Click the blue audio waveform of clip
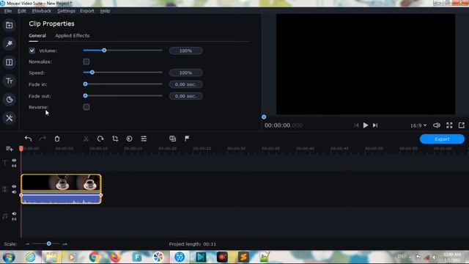The width and height of the screenshot is (469, 264). [61, 199]
